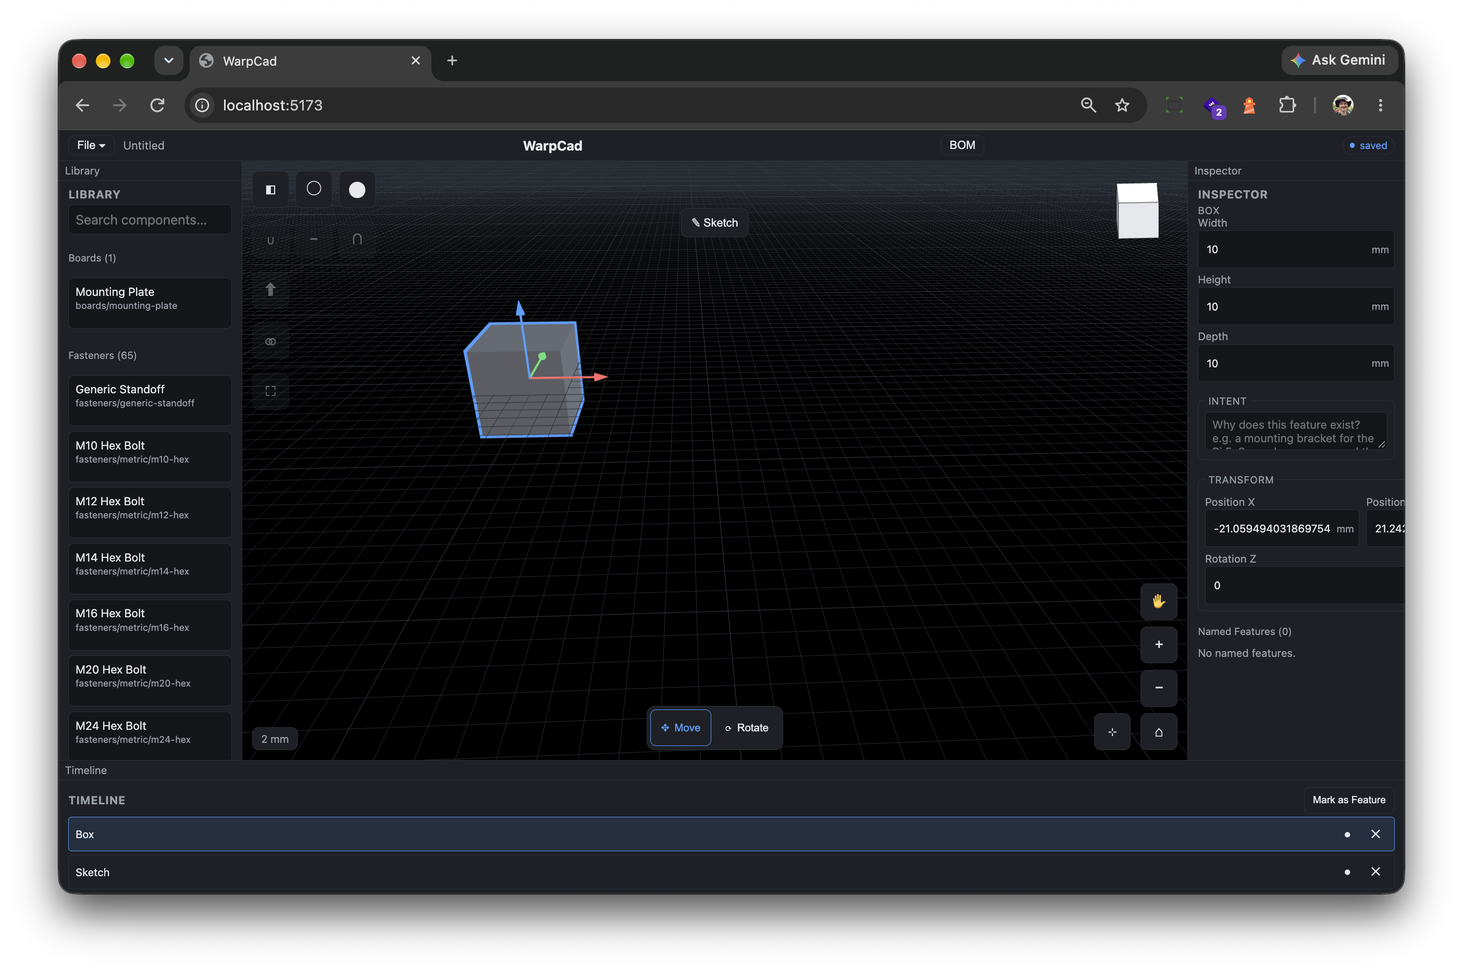Click the crosshair center view icon
This screenshot has height=971, width=1463.
1112,732
